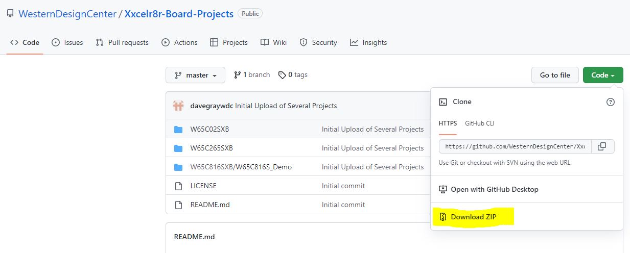
Task: Click the Clone terminal icon
Action: (x=443, y=102)
